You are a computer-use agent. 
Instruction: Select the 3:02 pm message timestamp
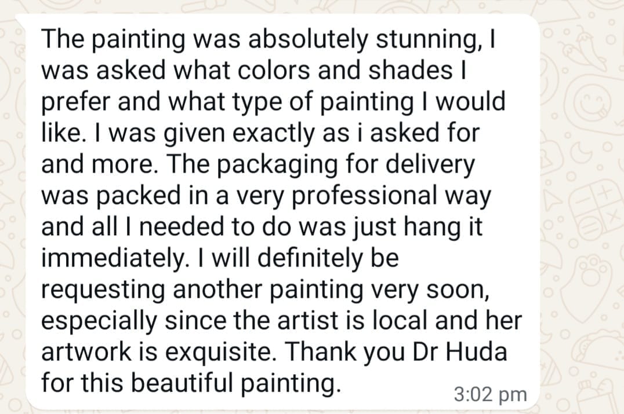click(x=490, y=395)
